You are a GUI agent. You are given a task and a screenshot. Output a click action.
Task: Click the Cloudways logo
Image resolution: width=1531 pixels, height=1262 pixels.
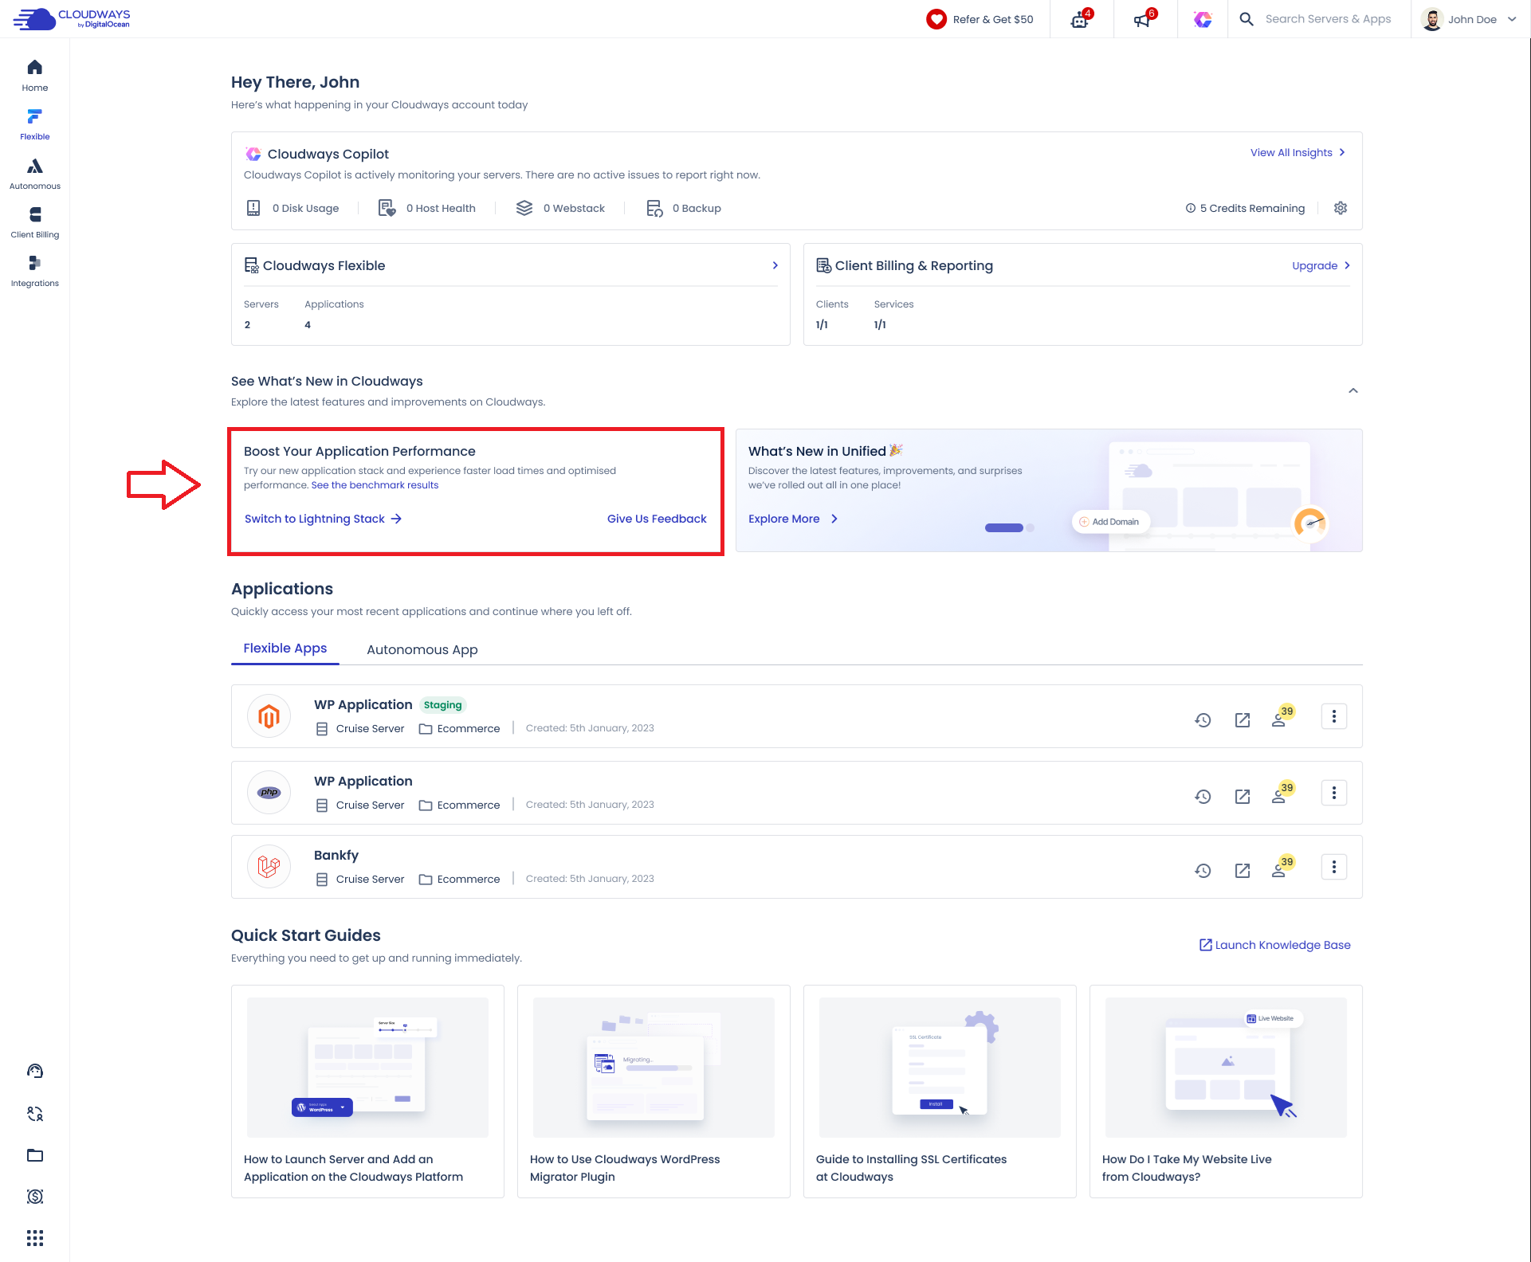(72, 19)
